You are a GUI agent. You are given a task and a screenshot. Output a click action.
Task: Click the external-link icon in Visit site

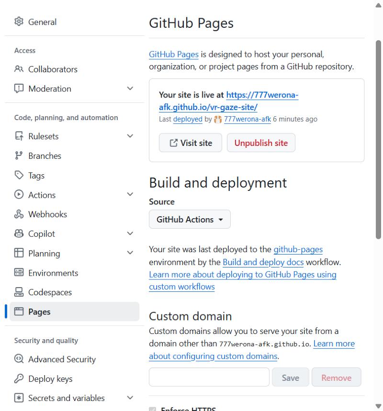point(173,143)
